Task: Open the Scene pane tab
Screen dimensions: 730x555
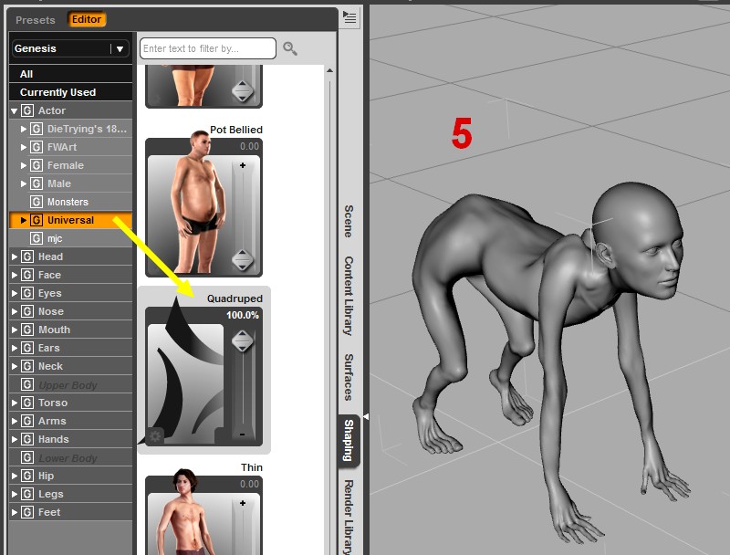Action: pos(349,221)
